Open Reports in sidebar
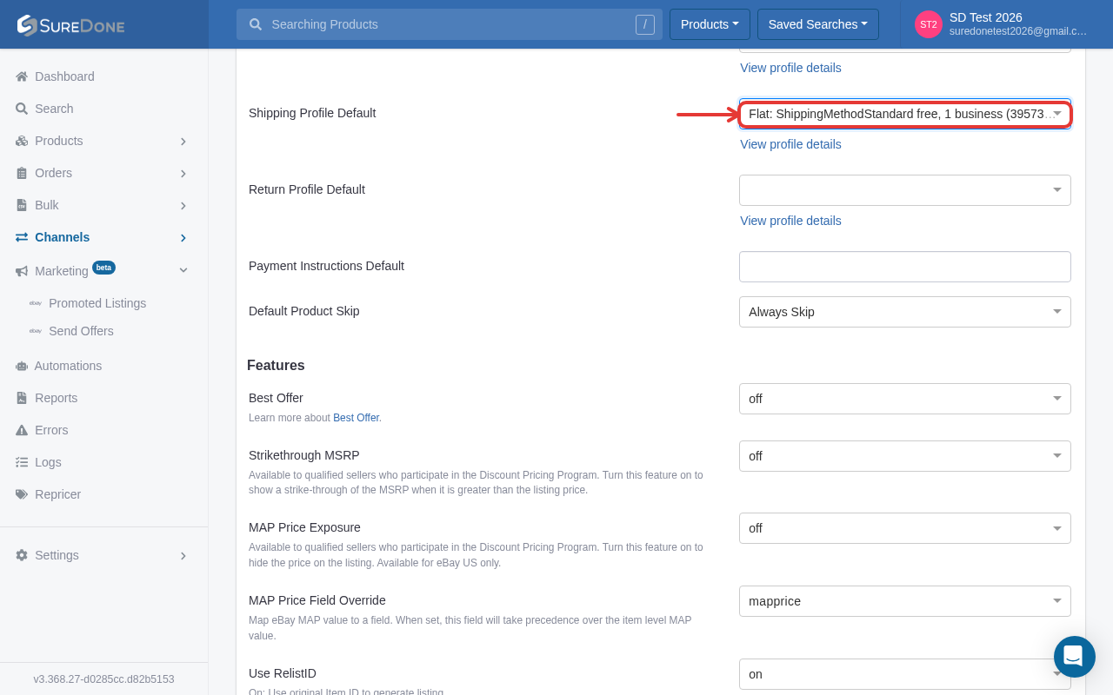This screenshot has height=695, width=1113. pyautogui.click(x=57, y=398)
